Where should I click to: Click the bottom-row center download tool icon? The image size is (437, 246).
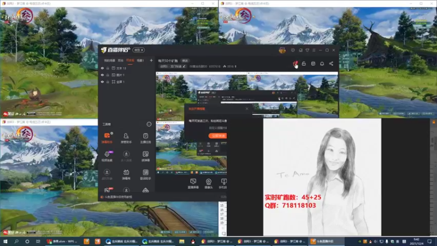tap(126, 190)
